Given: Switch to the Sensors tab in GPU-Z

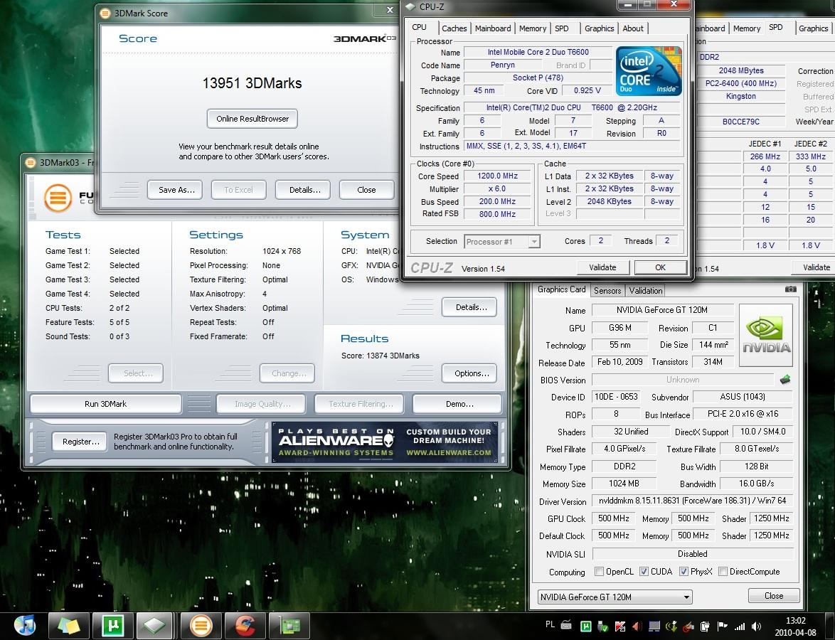Looking at the screenshot, I should click(x=607, y=291).
